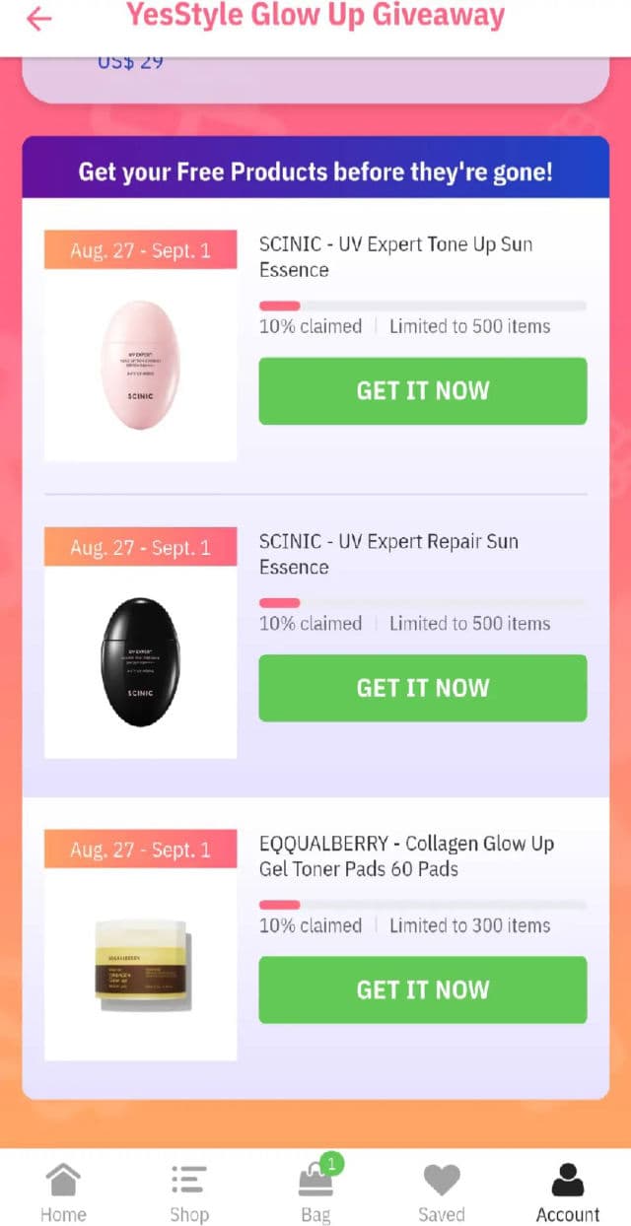Viewport: 631px width, 1226px height.
Task: Open SCINIC UV Expert Tone Up title
Action: point(395,257)
